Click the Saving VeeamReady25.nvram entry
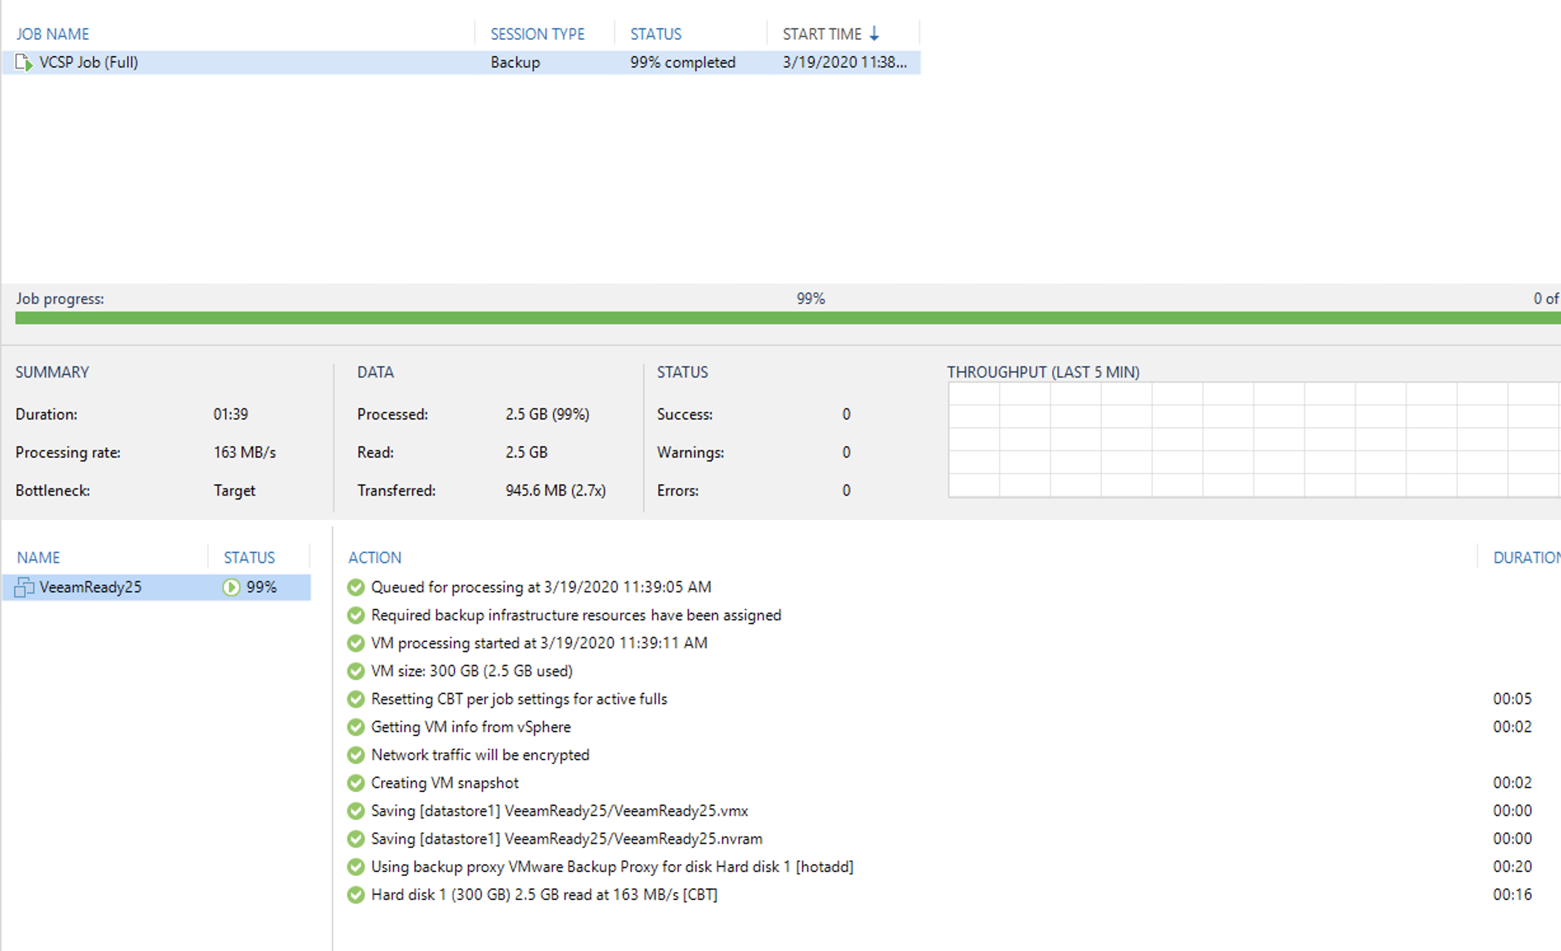Screen dimensions: 1561x951 tap(566, 838)
